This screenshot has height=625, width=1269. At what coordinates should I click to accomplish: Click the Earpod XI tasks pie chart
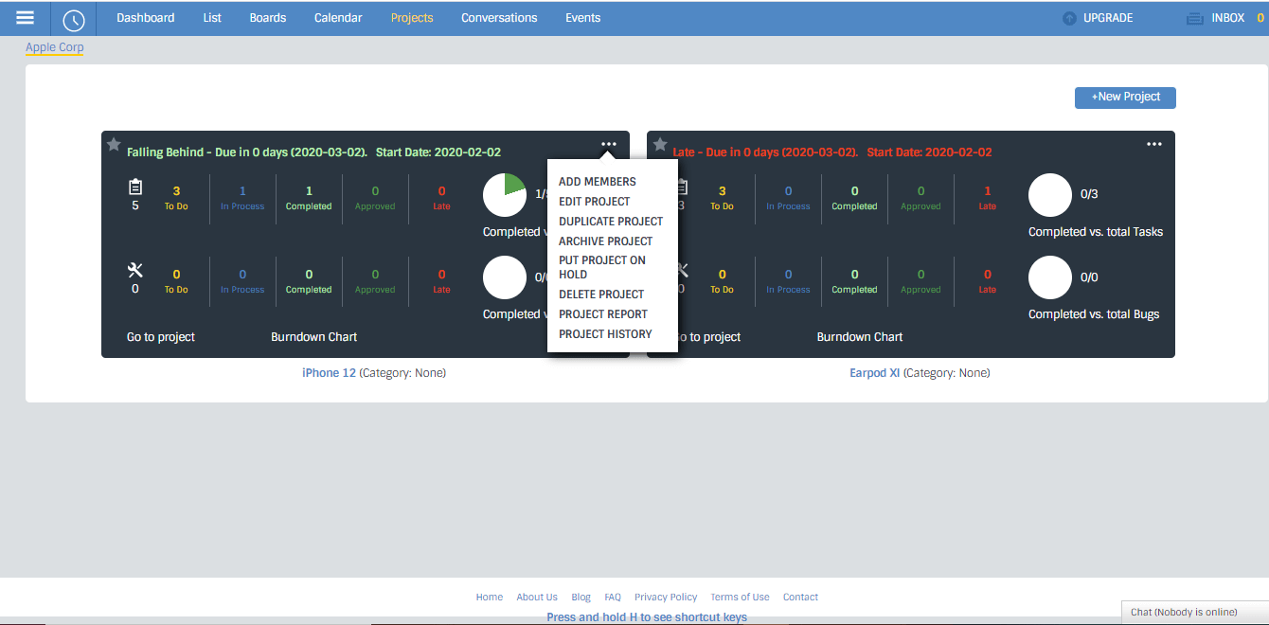click(1050, 194)
